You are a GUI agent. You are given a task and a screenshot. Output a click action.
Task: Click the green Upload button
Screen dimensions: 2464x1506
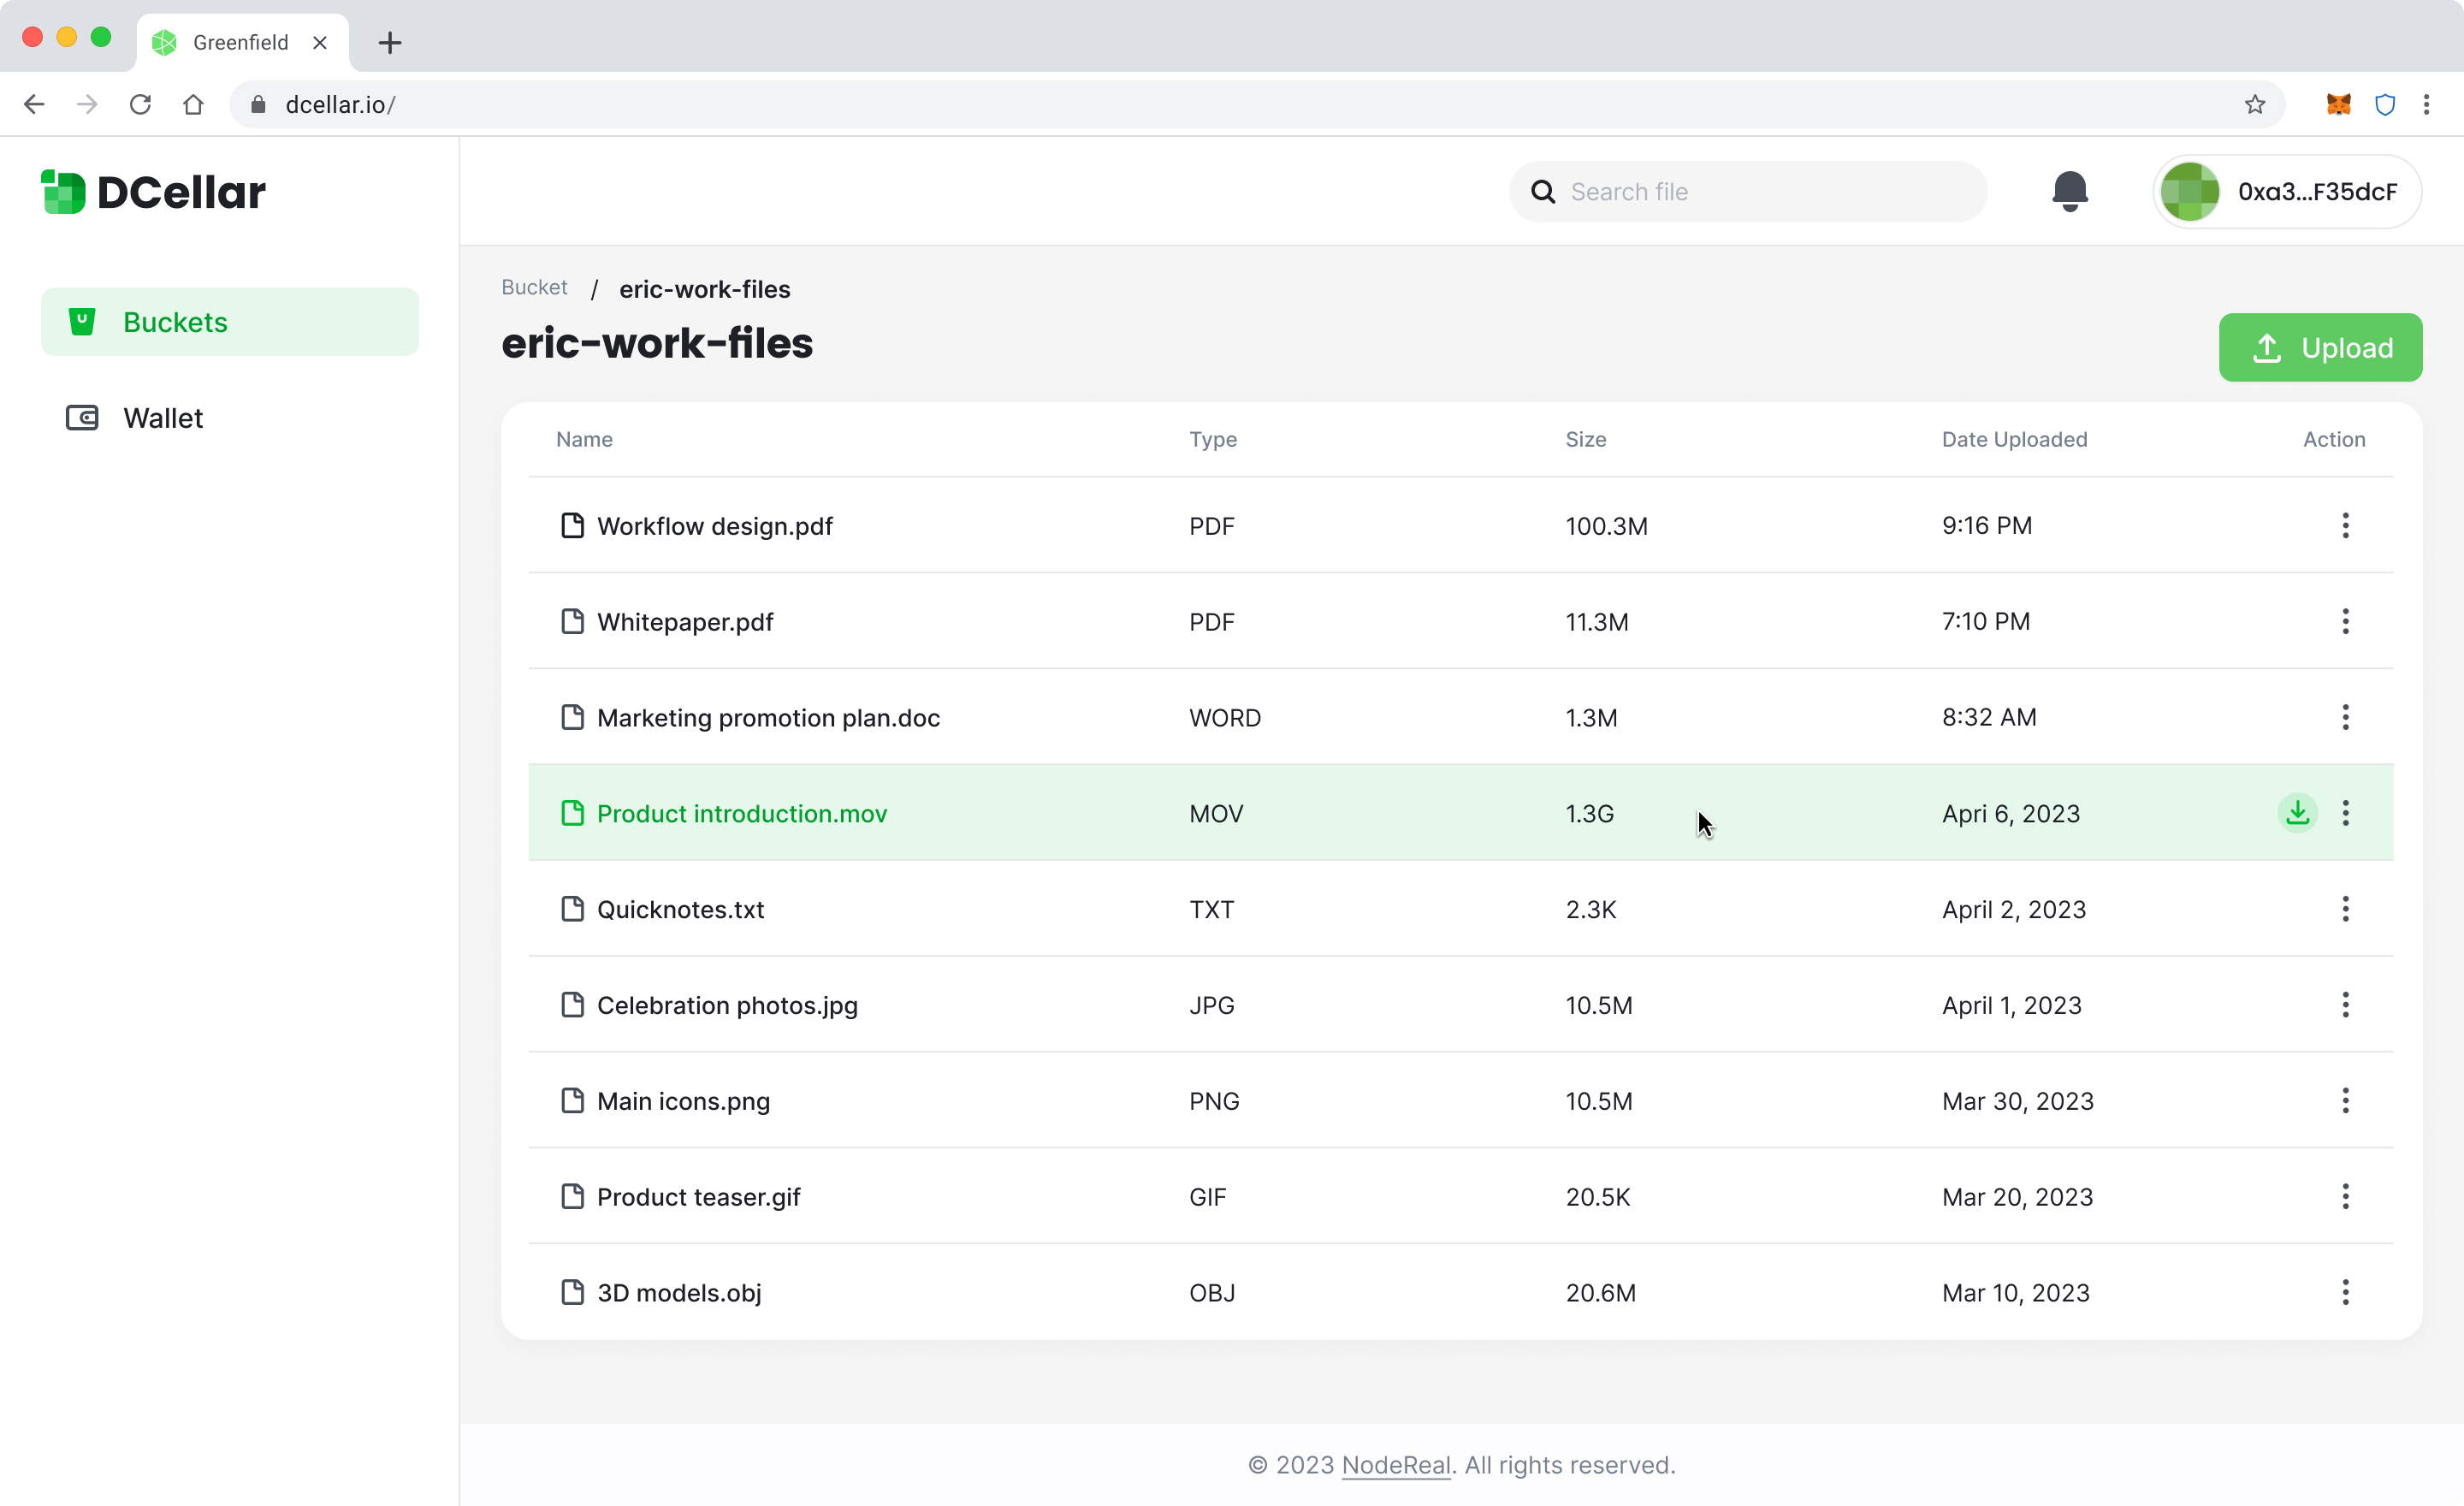point(2320,347)
